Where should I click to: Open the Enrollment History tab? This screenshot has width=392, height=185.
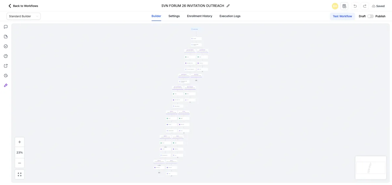pos(200,16)
